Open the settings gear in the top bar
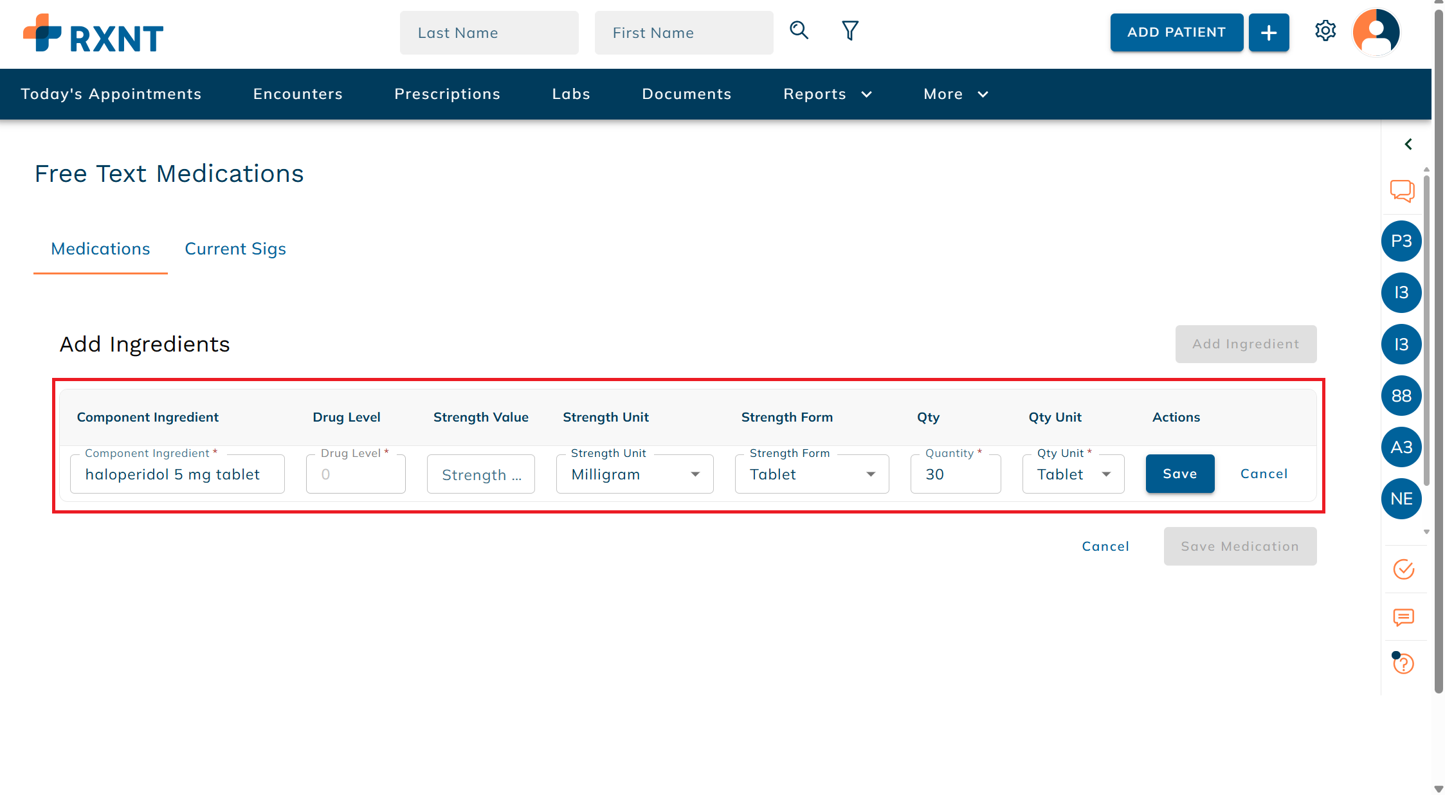The width and height of the screenshot is (1445, 795). pyautogui.click(x=1326, y=30)
